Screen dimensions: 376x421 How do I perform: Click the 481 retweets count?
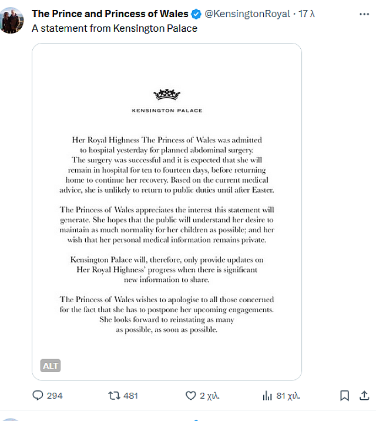click(130, 396)
